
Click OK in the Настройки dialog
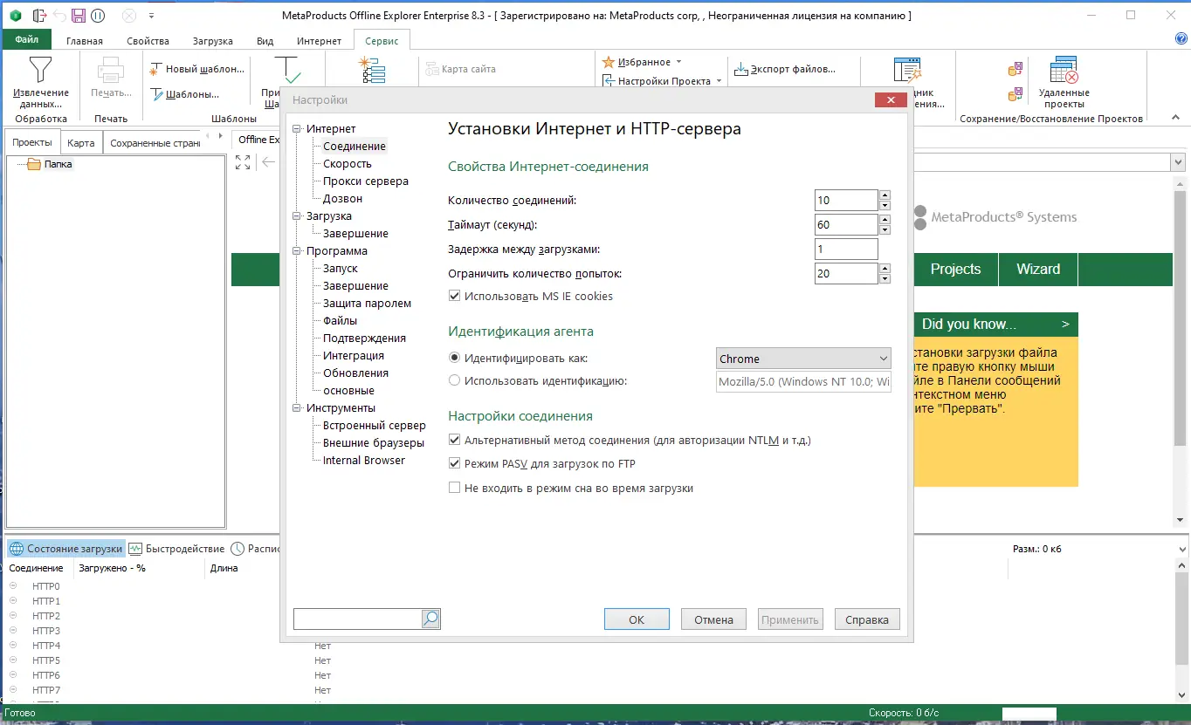[x=637, y=619]
